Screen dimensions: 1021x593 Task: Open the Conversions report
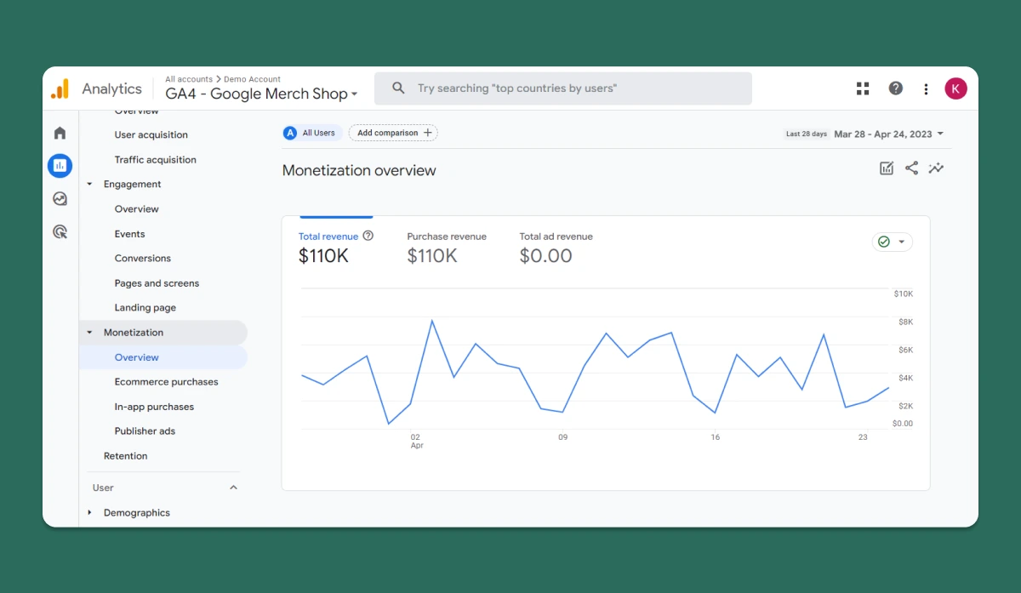[143, 259]
